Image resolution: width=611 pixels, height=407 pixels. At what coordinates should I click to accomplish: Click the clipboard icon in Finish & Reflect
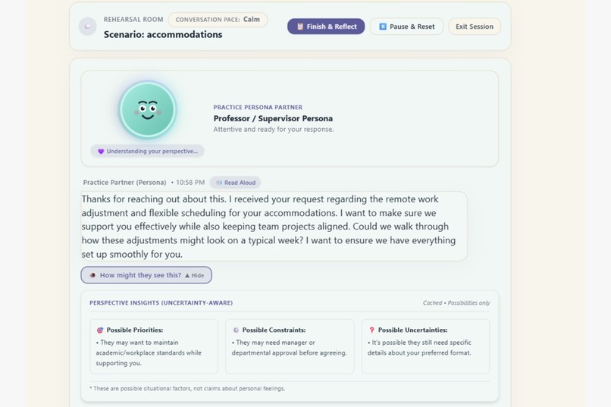[x=300, y=27]
